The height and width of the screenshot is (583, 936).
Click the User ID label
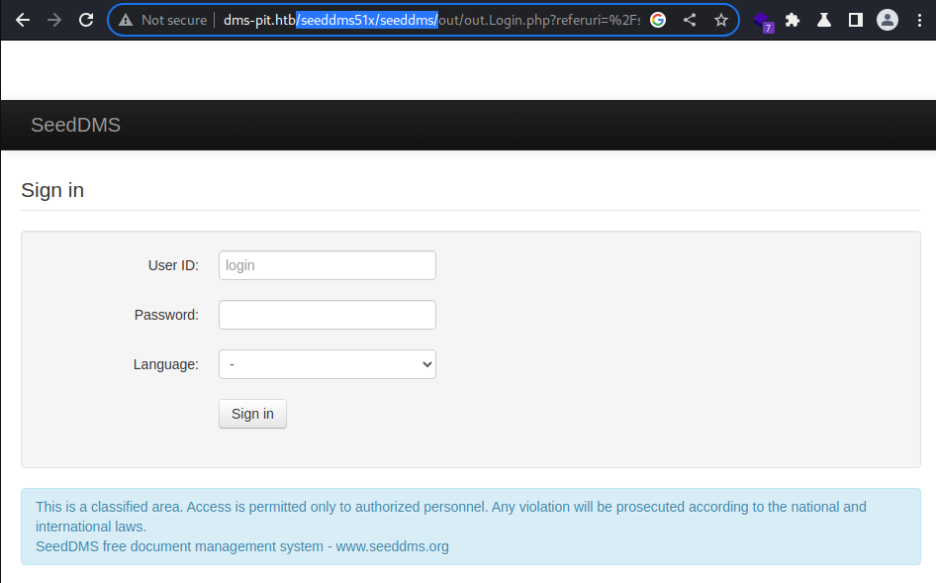pos(173,265)
